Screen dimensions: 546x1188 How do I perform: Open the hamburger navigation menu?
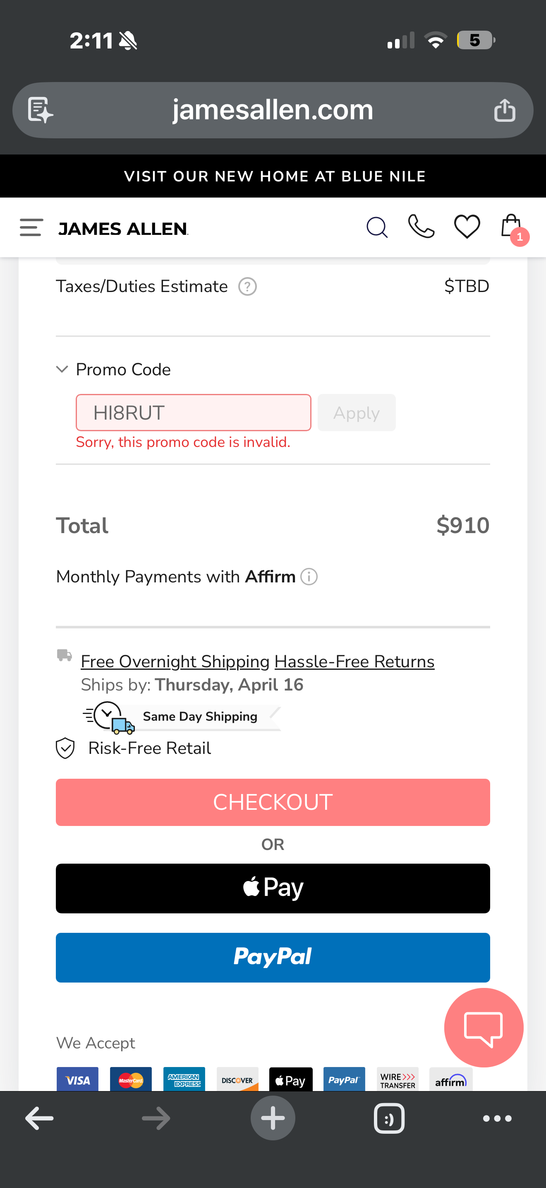(31, 228)
